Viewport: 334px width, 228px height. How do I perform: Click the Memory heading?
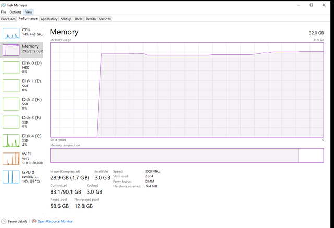[x=64, y=32]
